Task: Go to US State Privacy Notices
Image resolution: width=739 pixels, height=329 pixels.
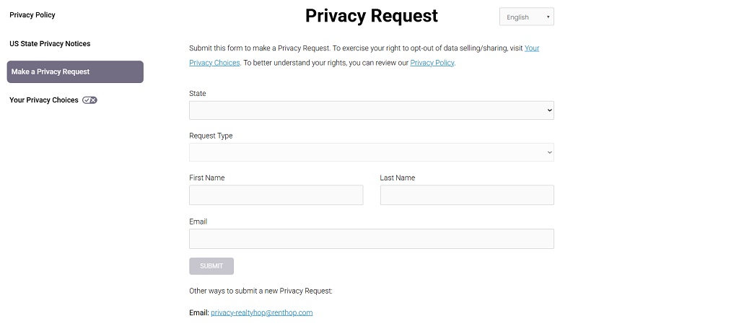Action: click(50, 44)
